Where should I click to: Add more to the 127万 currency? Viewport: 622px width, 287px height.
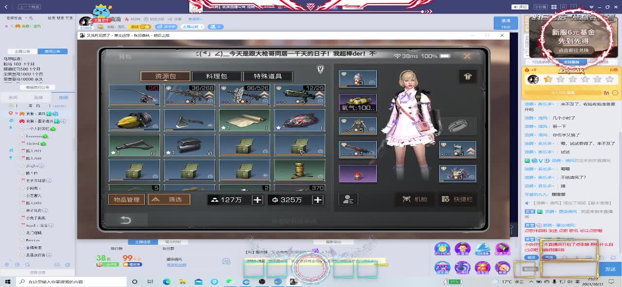(258, 200)
